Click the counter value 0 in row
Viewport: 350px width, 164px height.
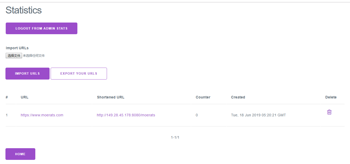coord(197,115)
